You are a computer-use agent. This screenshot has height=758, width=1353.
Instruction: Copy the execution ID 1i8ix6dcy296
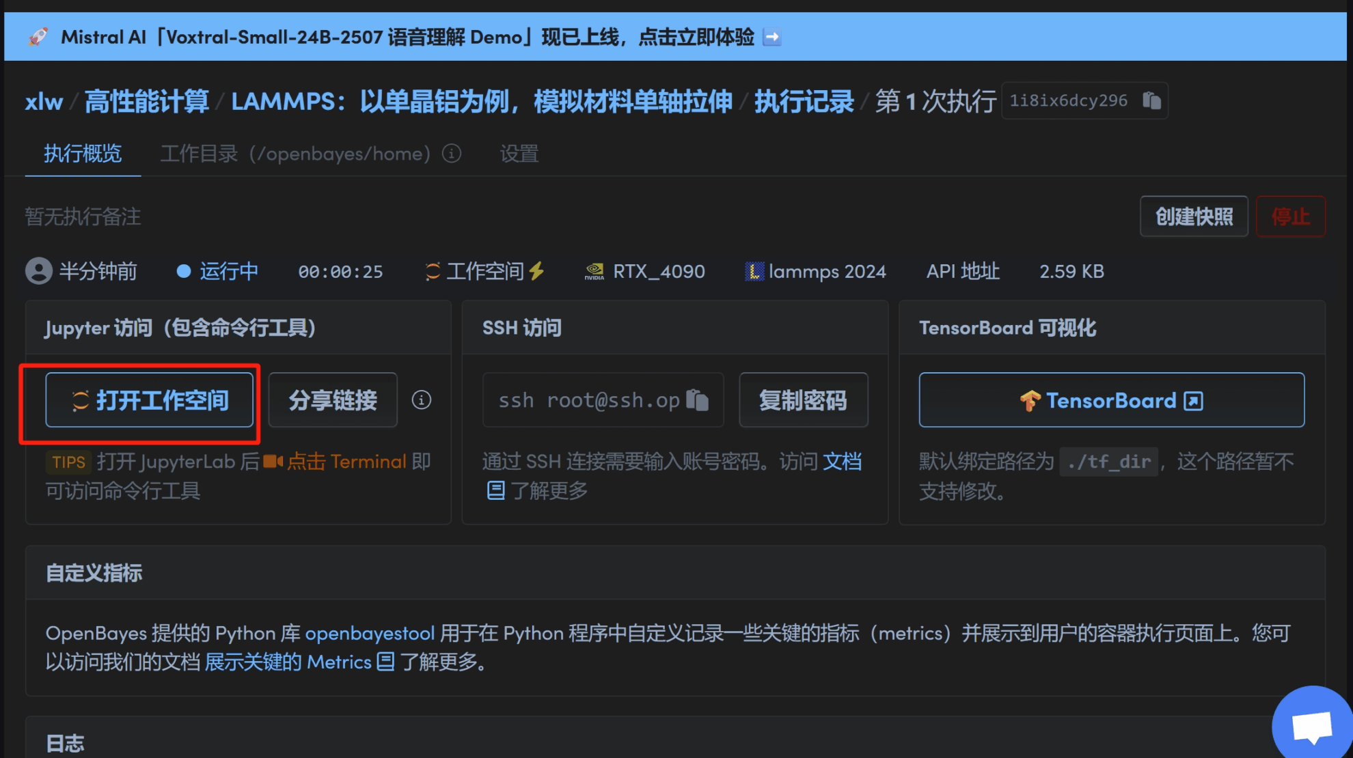(x=1151, y=100)
